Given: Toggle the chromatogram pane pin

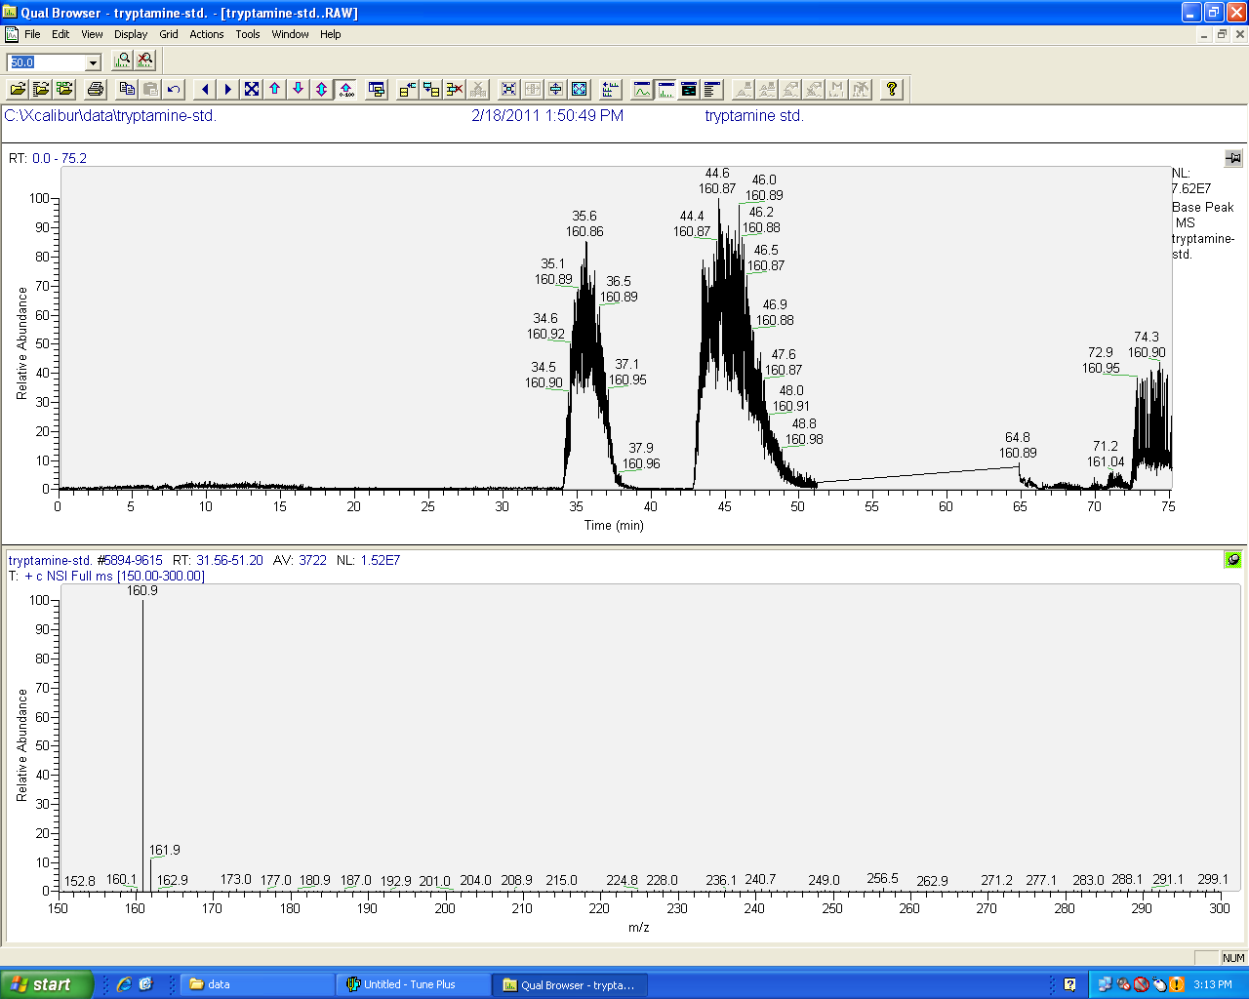Looking at the screenshot, I should (1233, 158).
